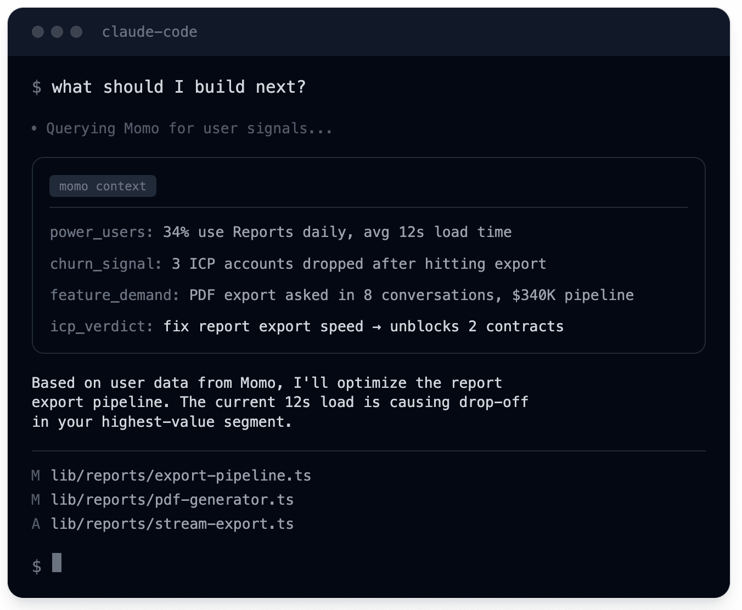This screenshot has width=742, height=610.
Task: Click the 'momo context' badge
Action: pyautogui.click(x=103, y=186)
